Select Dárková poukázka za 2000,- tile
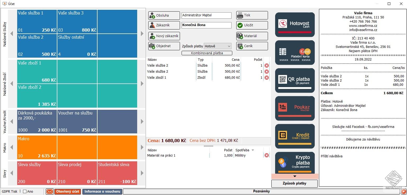This screenshot has width=407, height=195. point(37,122)
